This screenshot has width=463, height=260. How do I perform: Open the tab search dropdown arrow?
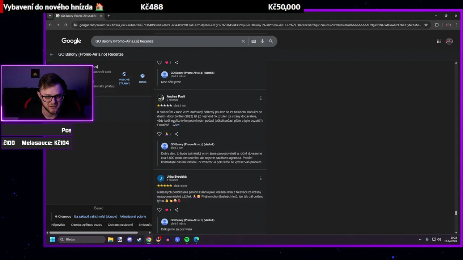click(x=50, y=16)
